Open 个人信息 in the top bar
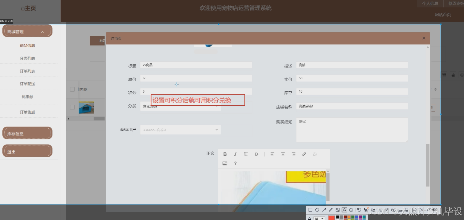 coord(430,3)
